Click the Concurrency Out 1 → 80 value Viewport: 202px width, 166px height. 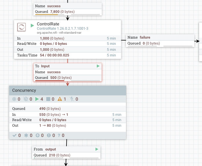[x=53, y=125]
